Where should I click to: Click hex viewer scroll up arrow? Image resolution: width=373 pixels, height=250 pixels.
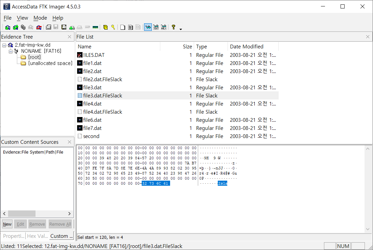(368, 149)
